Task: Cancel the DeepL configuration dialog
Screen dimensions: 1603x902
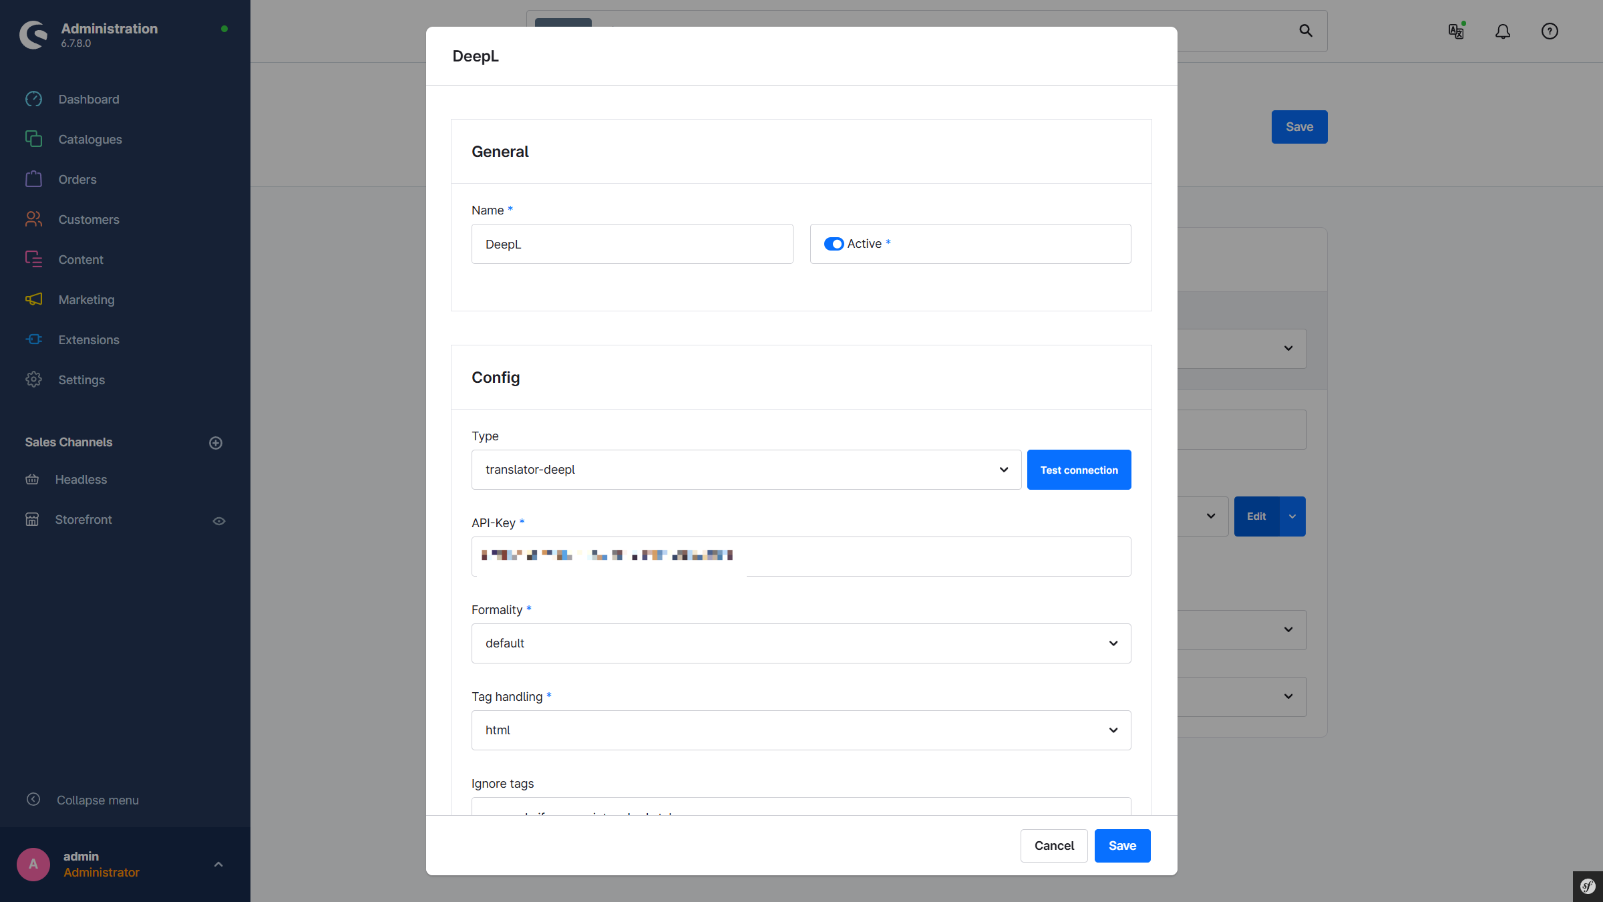Action: click(1054, 845)
